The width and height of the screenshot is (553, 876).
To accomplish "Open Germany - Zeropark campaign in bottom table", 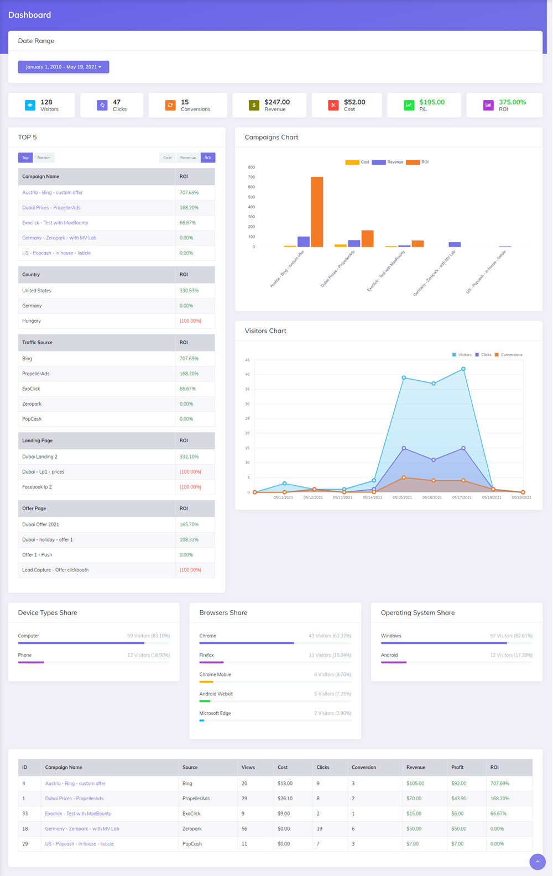I will click(82, 829).
